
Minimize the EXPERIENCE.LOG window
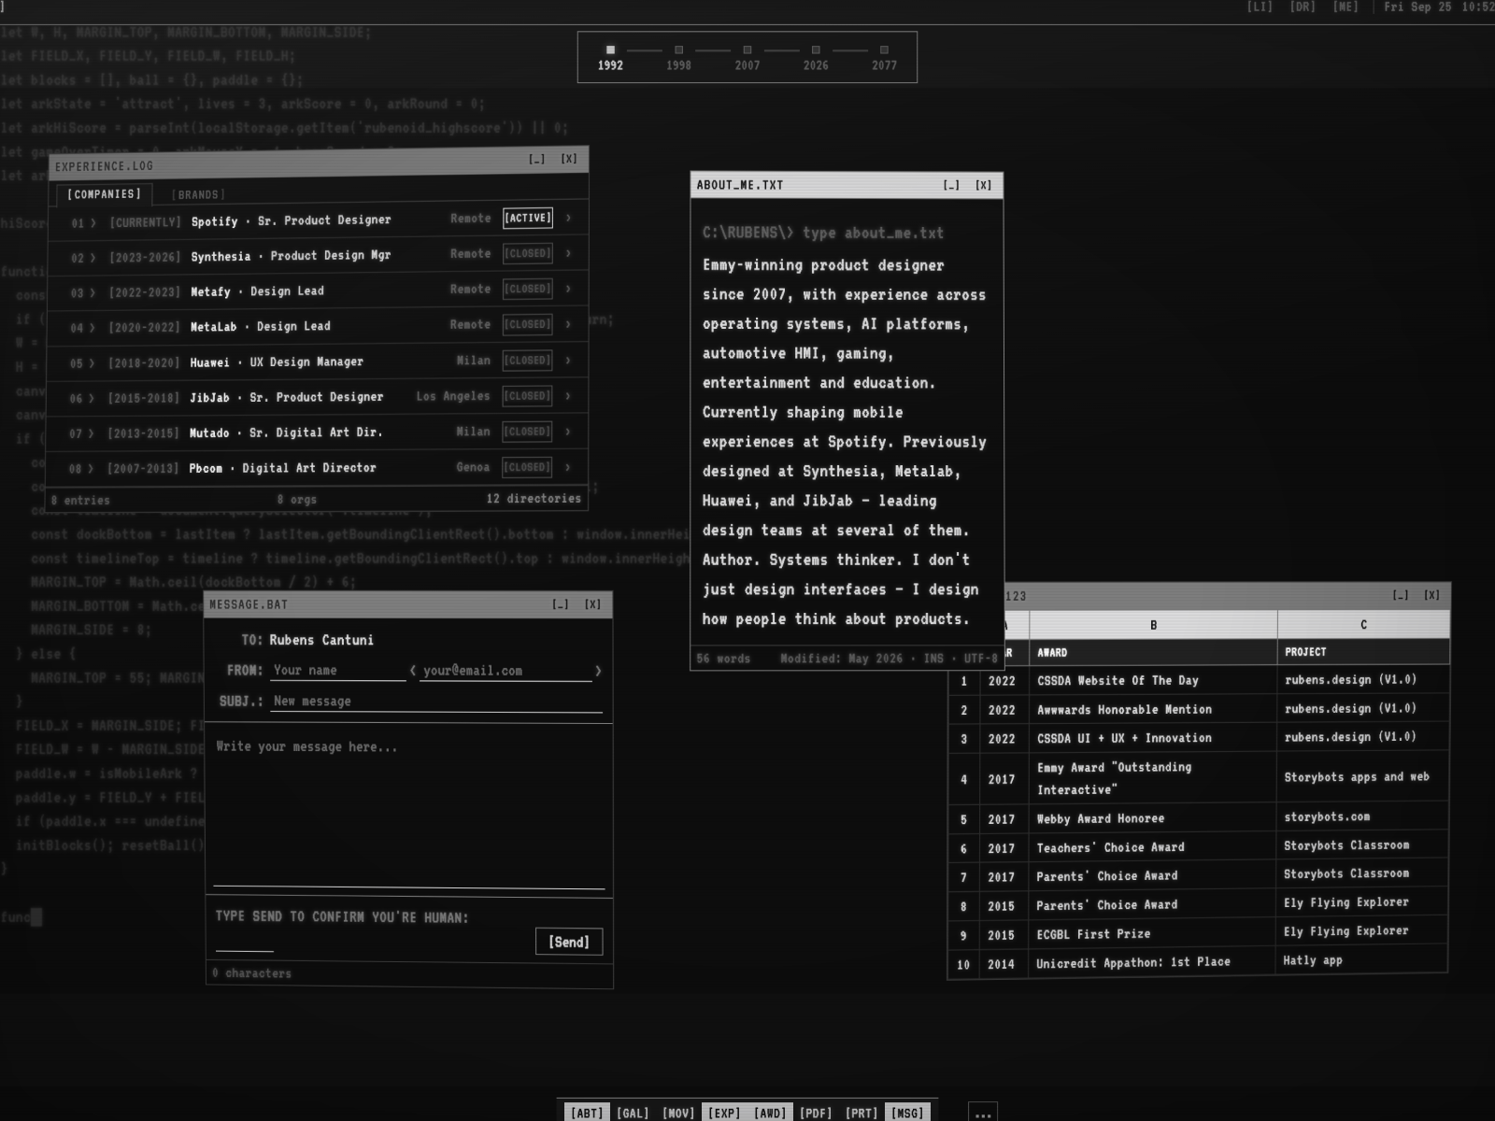536,160
